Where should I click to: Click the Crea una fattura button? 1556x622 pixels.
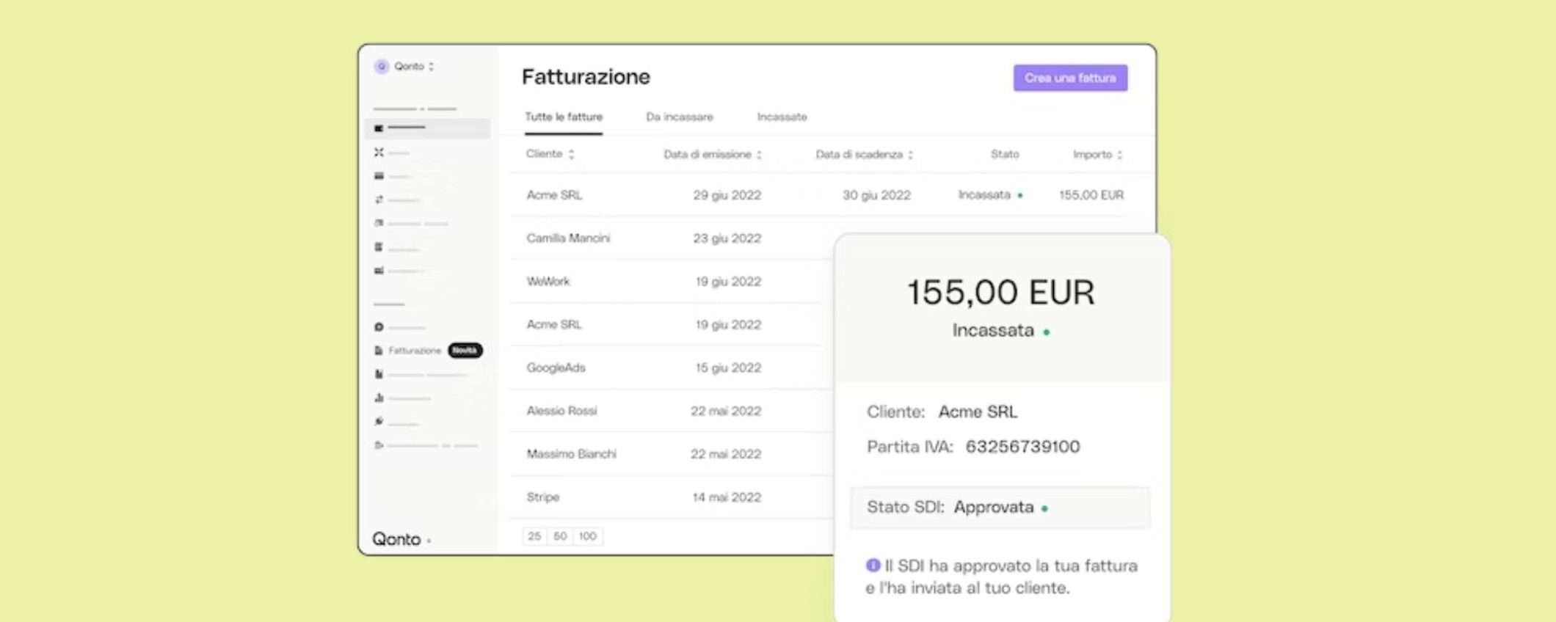pos(1070,78)
